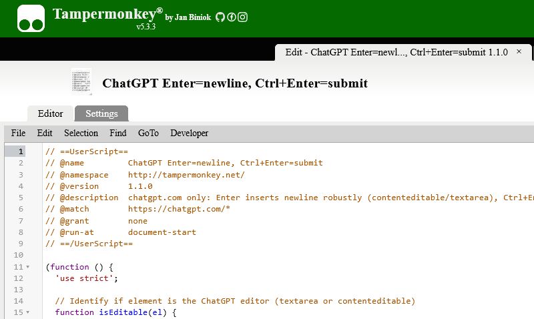Open the Selection menu
This screenshot has width=534, height=319.
(x=81, y=133)
